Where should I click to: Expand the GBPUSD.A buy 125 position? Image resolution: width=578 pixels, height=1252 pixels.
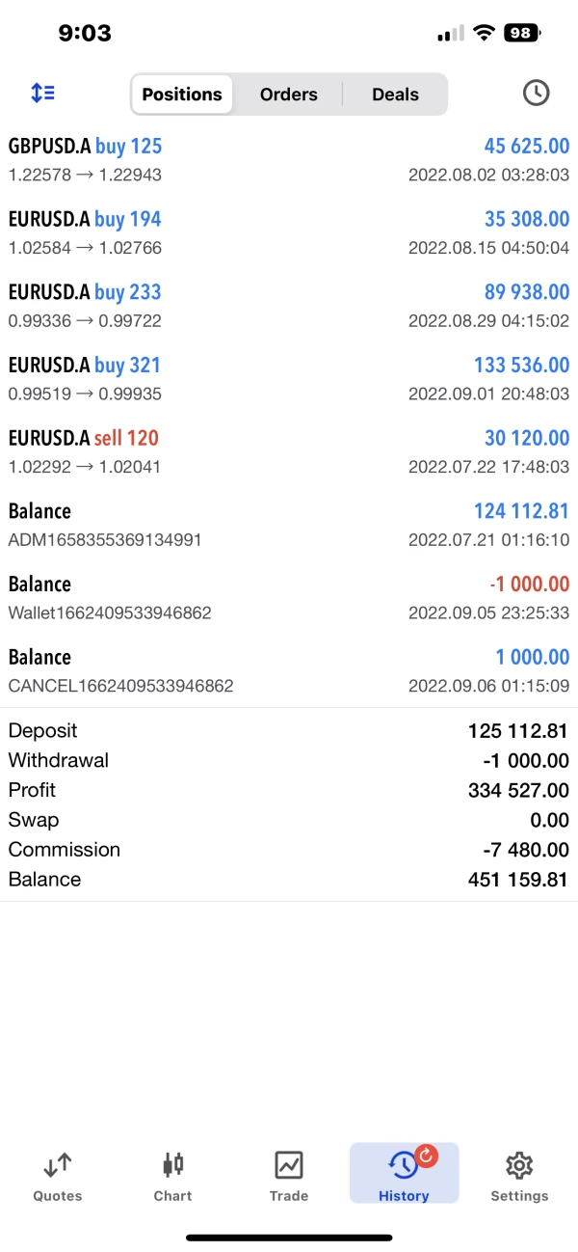(x=289, y=160)
